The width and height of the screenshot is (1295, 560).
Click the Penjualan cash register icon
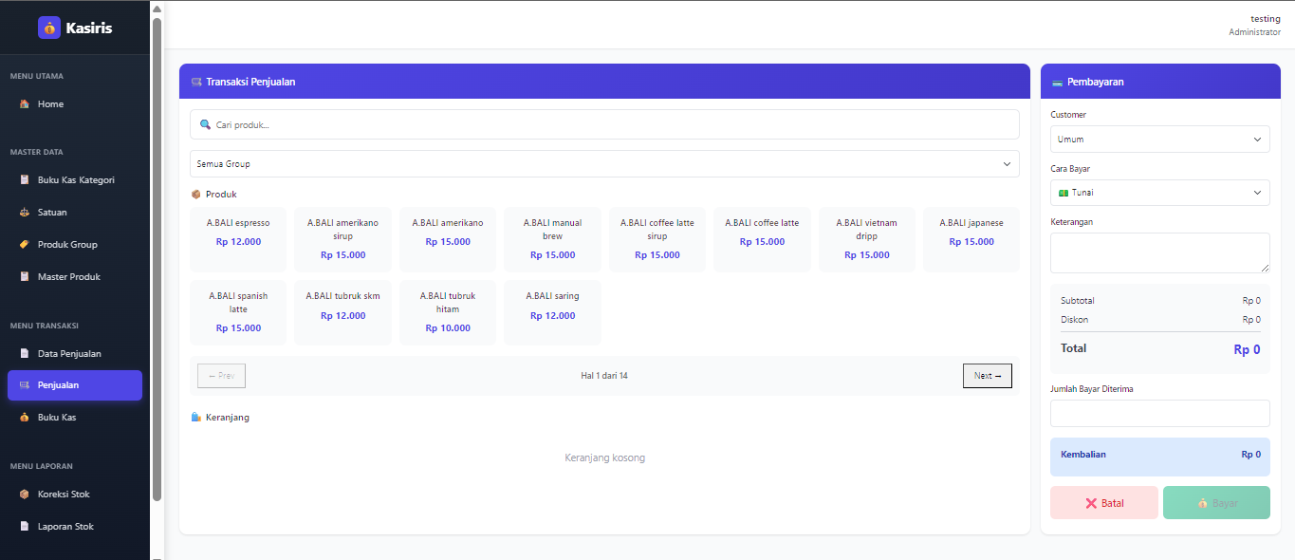pyautogui.click(x=25, y=385)
